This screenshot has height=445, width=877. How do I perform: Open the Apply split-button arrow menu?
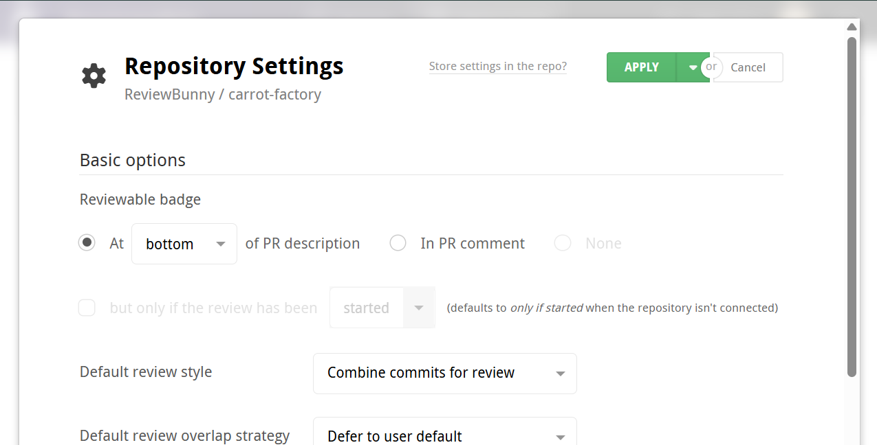coord(693,67)
